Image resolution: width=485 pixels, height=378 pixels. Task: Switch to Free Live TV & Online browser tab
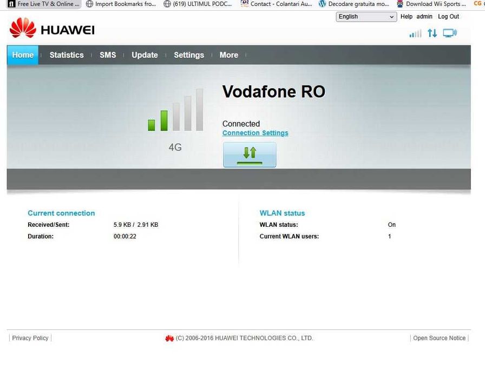(44, 4)
